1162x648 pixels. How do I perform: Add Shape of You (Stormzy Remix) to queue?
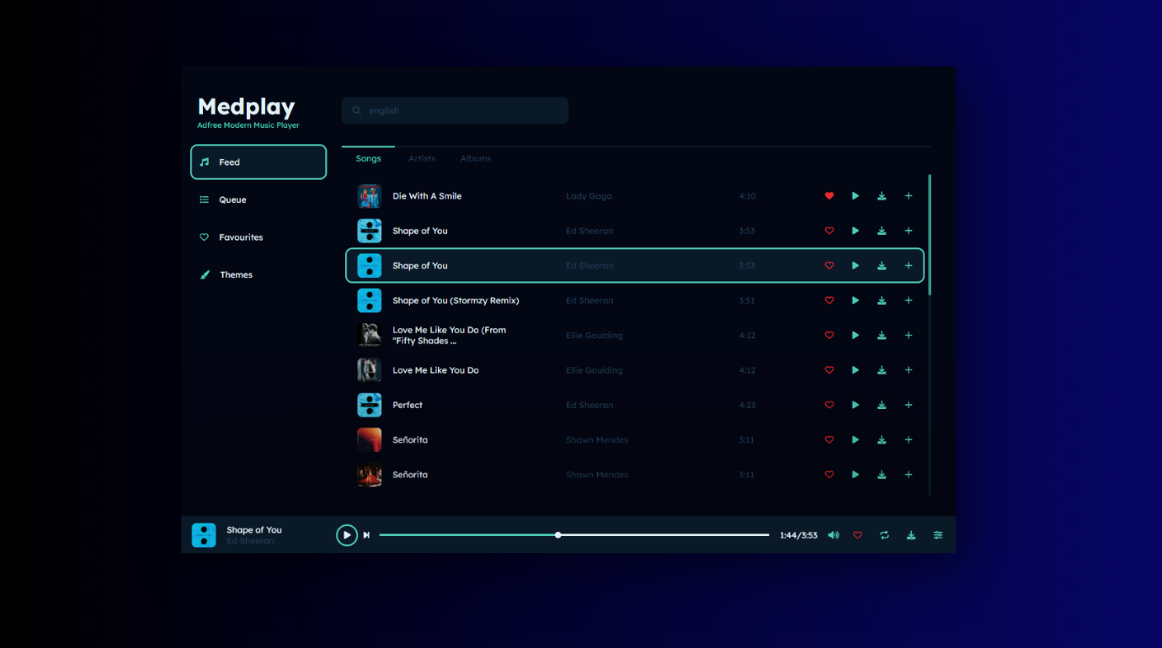click(x=908, y=300)
